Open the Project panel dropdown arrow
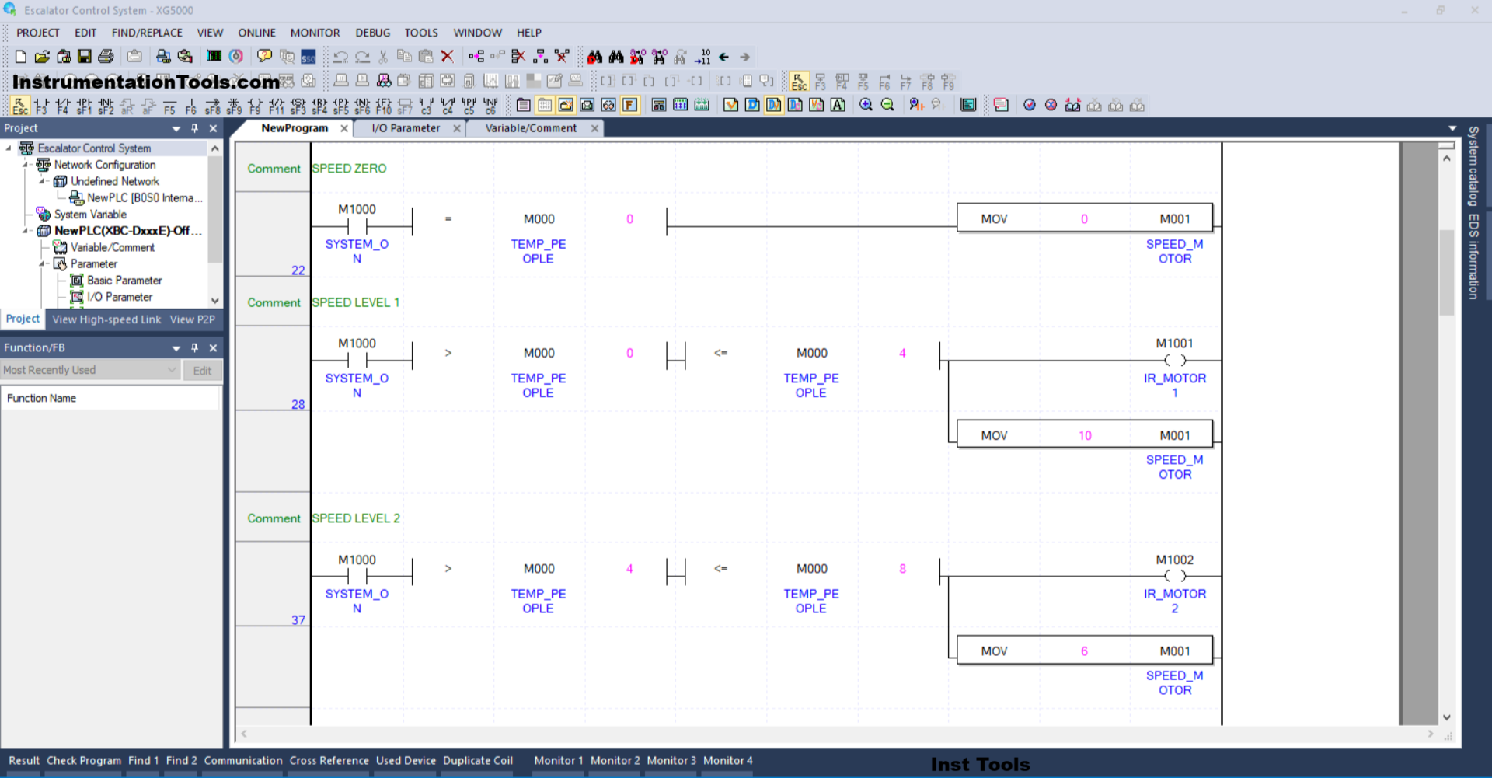 pos(176,128)
